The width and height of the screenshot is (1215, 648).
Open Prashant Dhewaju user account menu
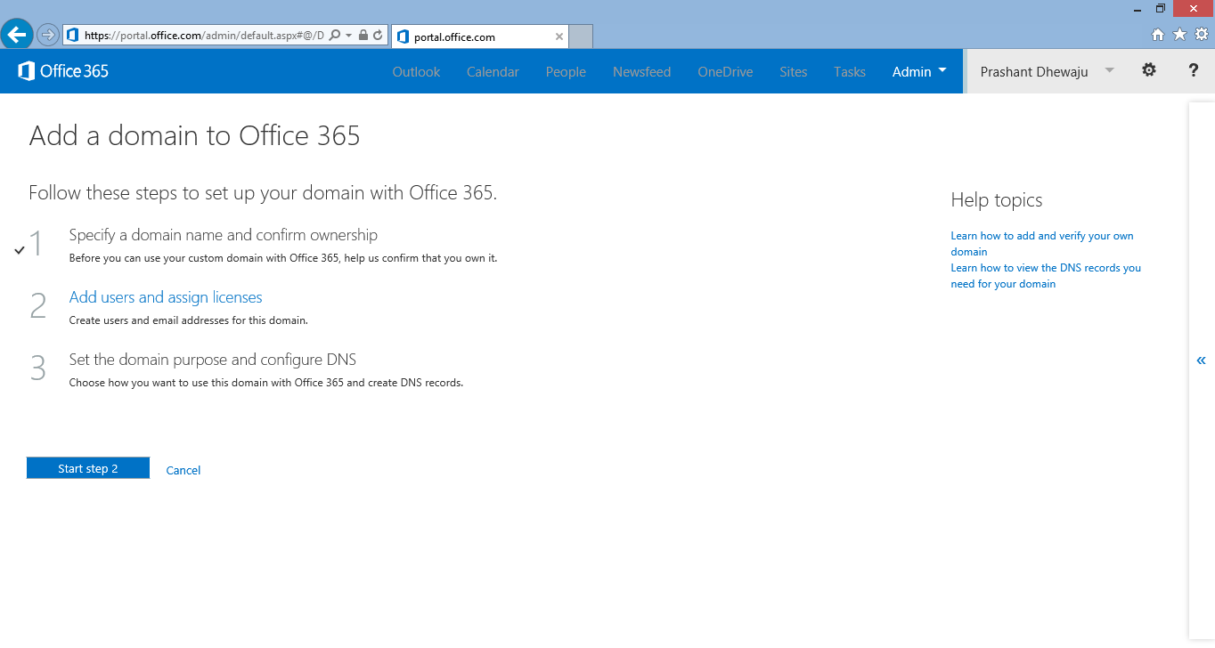tap(1047, 72)
